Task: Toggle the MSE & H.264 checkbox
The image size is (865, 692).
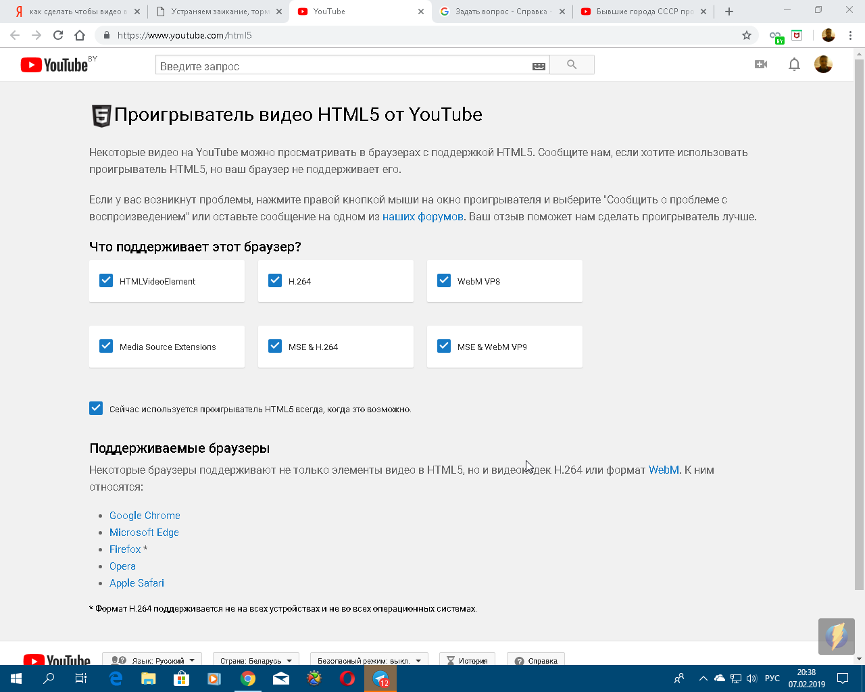Action: 275,346
